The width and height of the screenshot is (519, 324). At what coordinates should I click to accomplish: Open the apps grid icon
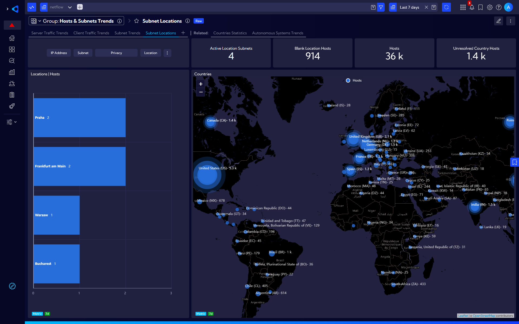(x=463, y=7)
